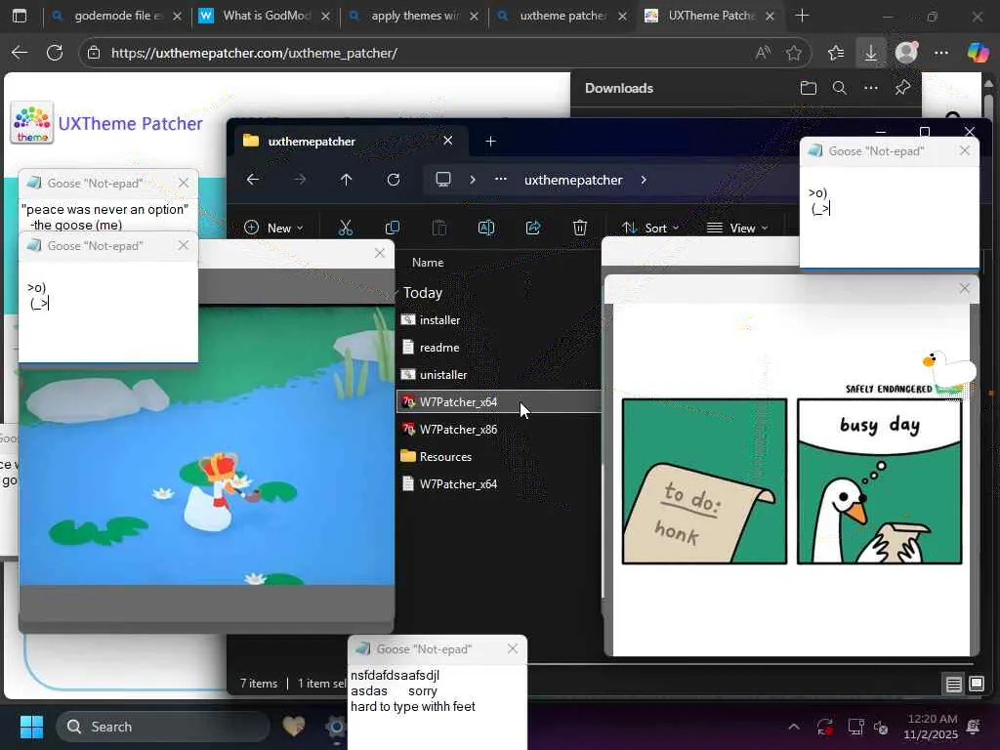Expand chevron after the PC breadcrumb icon

[473, 180]
